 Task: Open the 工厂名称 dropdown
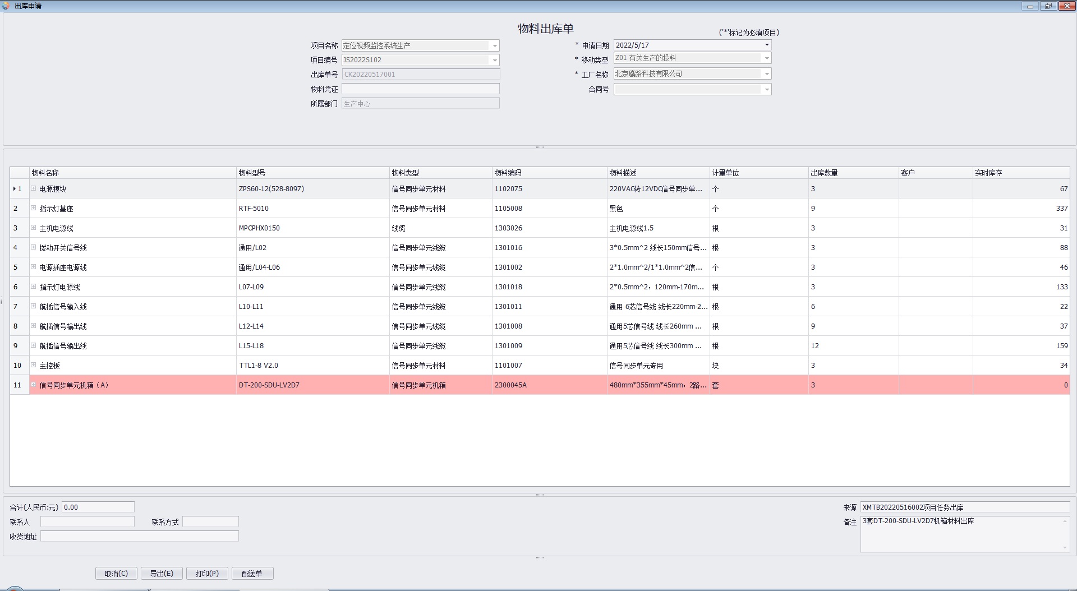(x=766, y=74)
